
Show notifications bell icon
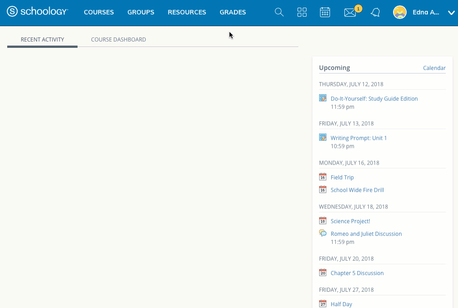click(375, 13)
